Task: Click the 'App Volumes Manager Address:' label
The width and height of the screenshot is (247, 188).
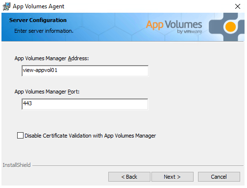Action: (51, 58)
